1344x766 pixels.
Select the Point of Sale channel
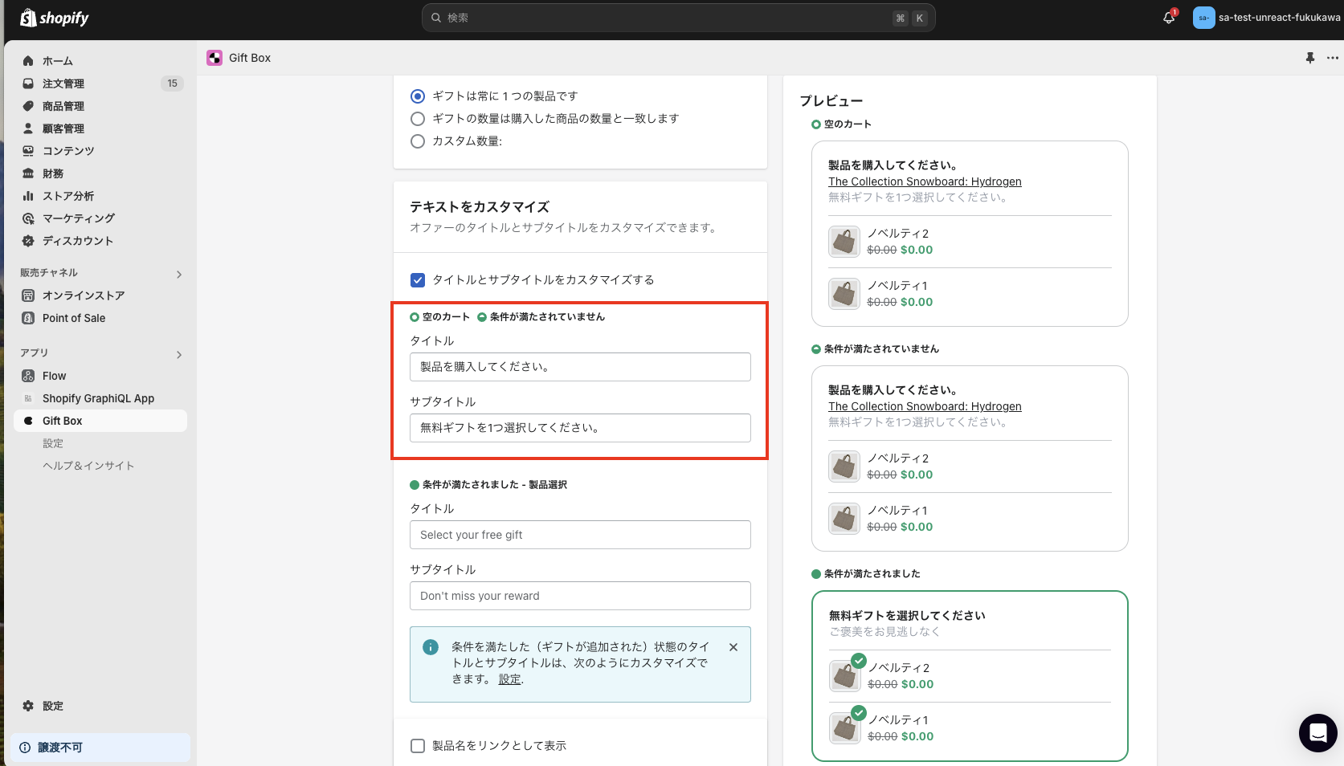coord(74,317)
